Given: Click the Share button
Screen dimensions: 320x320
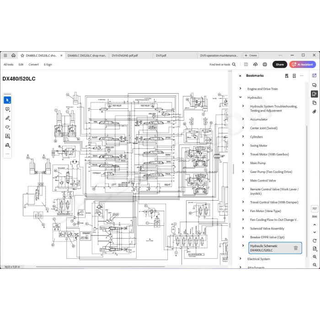Looking at the screenshot, I should [x=280, y=64].
